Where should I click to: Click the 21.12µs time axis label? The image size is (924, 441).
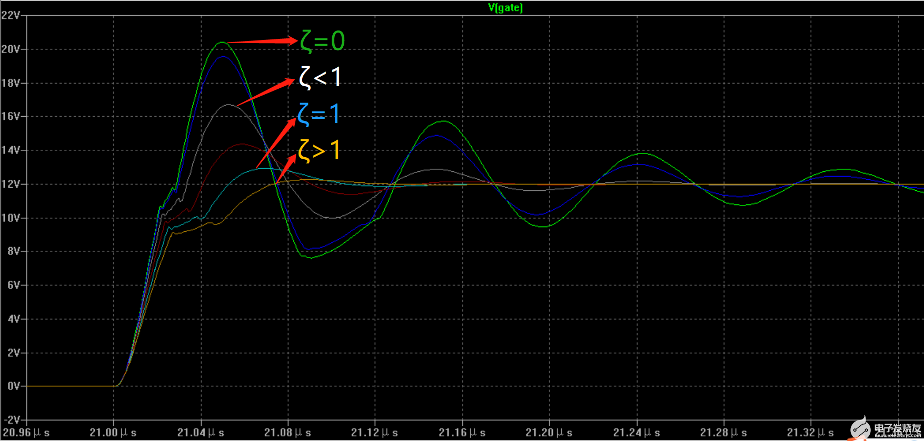click(374, 433)
